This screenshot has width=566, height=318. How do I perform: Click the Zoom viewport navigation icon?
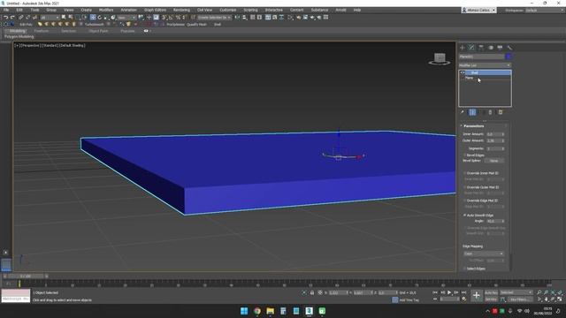coord(539,292)
